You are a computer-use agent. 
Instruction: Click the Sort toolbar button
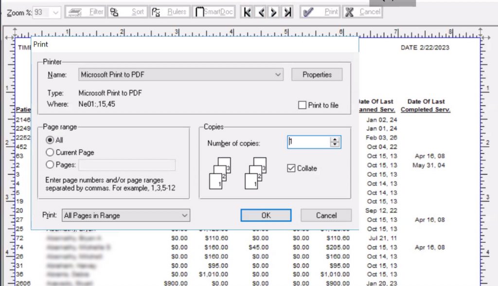(x=127, y=12)
